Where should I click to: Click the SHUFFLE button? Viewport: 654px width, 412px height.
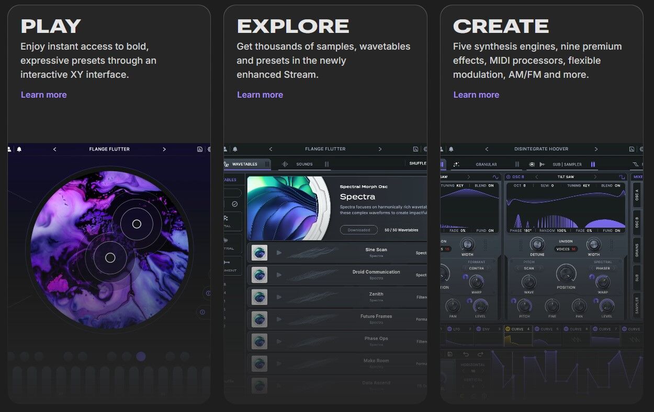click(418, 163)
